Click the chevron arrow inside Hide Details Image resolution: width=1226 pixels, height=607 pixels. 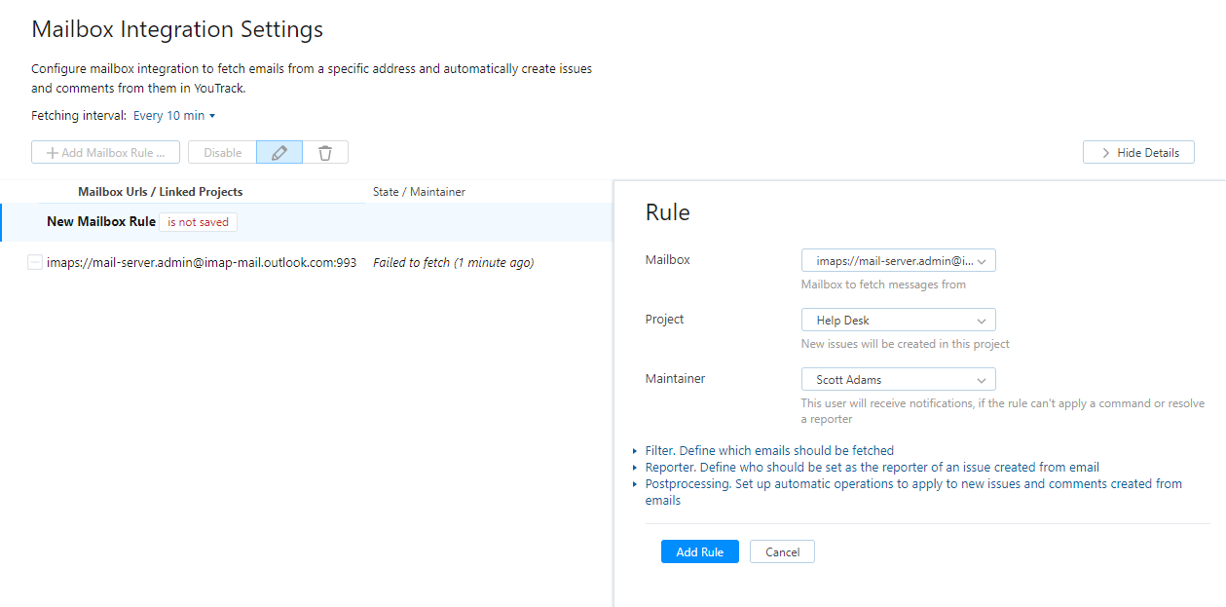point(1106,152)
